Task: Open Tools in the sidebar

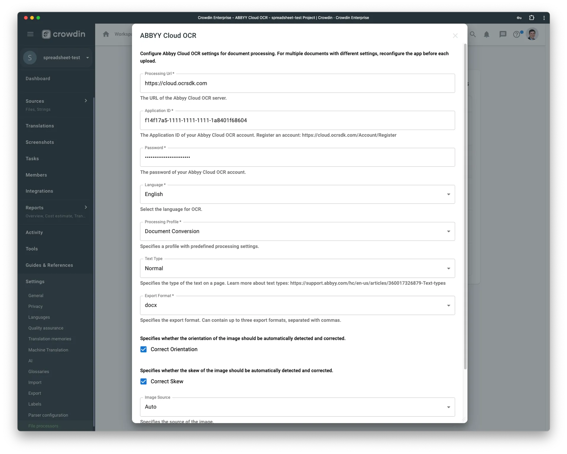Action: pos(32,249)
